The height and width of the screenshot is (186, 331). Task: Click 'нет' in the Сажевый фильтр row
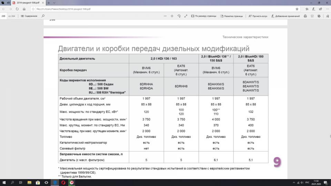point(146,148)
